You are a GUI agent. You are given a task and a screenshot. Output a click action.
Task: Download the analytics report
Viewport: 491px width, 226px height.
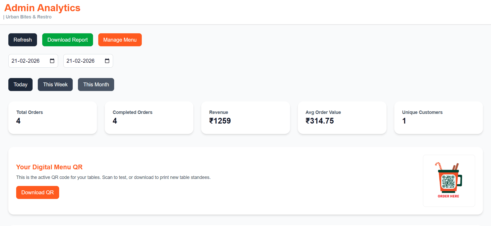tap(67, 40)
